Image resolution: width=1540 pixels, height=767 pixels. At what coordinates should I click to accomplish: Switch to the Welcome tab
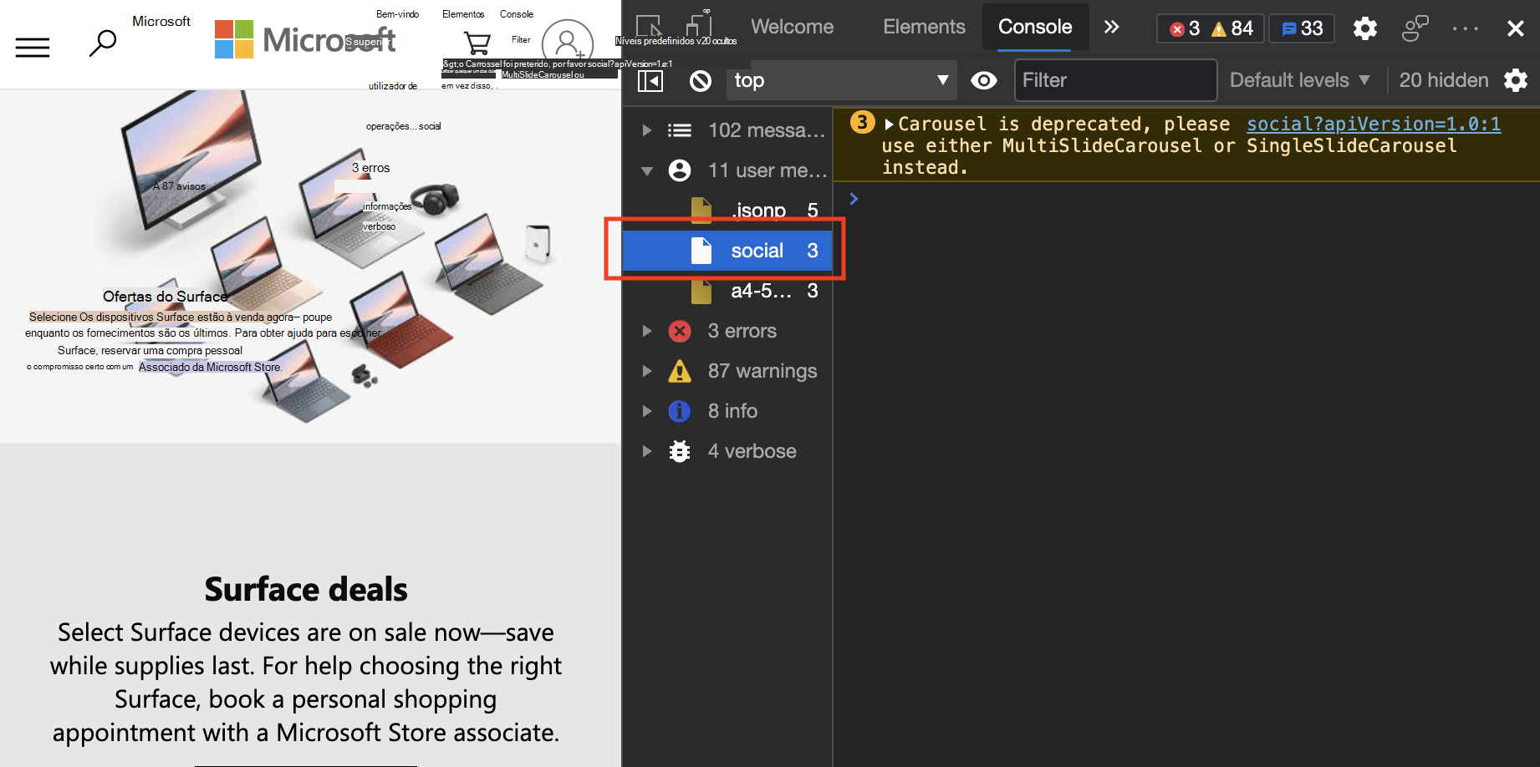792,27
